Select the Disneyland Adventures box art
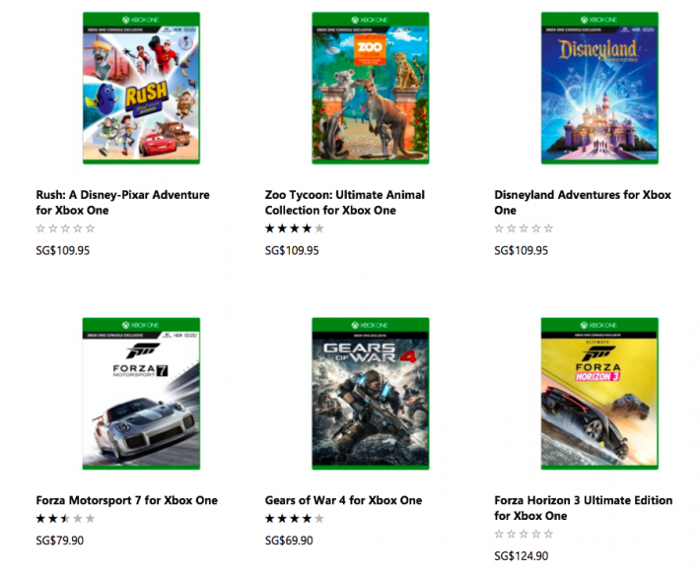The width and height of the screenshot is (700, 574). (x=599, y=88)
